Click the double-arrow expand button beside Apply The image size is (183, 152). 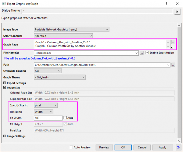coord(178,147)
